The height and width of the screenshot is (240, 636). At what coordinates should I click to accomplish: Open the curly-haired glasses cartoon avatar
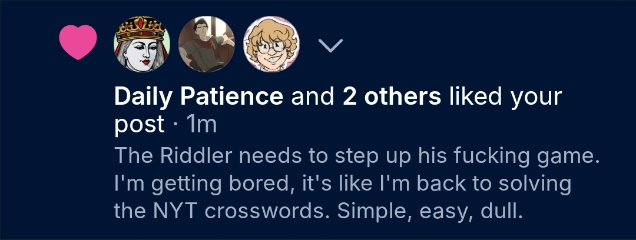[271, 42]
